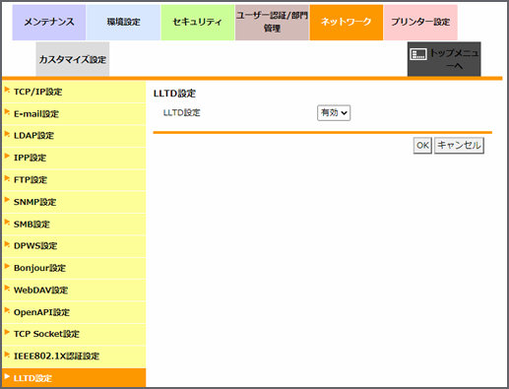The height and width of the screenshot is (389, 509).
Task: Click the arrow icon beside LDAP設定
Action: point(7,134)
